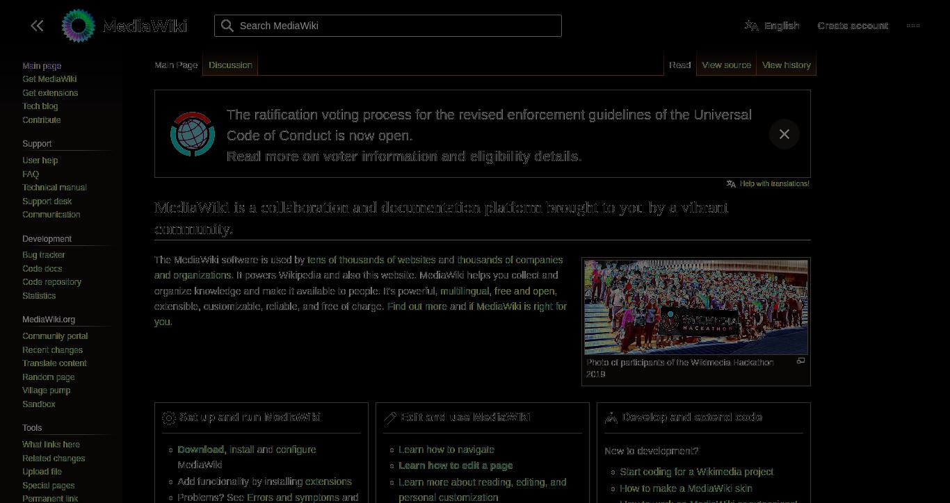950x503 pixels.
Task: Go to a Random page
Action: 48,377
